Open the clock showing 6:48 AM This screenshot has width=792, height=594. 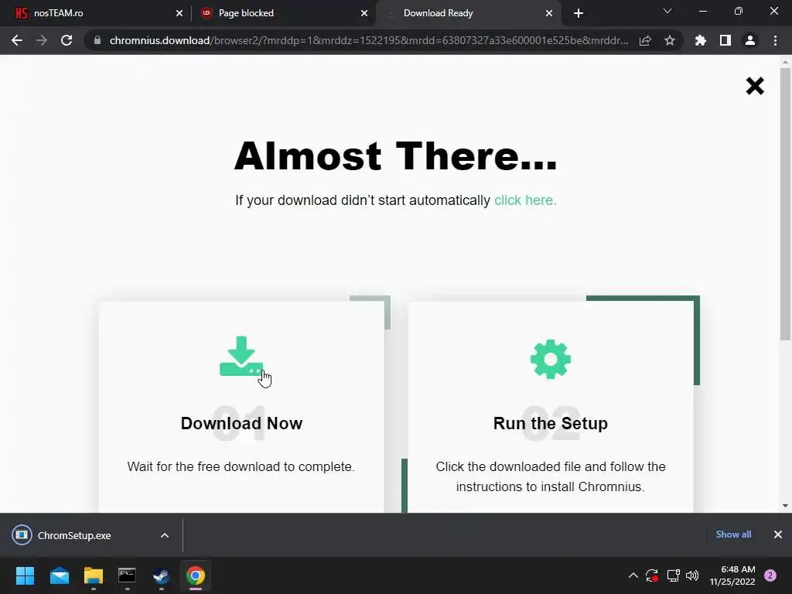[x=732, y=575]
